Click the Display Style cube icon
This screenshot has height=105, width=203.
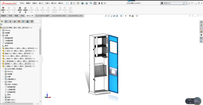[121, 16]
